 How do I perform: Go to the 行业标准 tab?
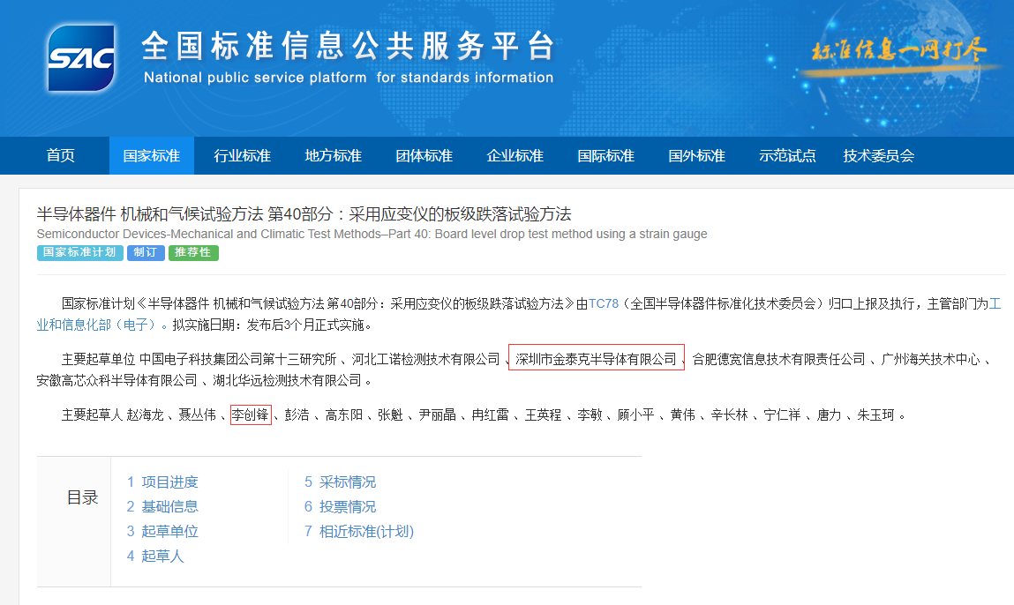[243, 156]
